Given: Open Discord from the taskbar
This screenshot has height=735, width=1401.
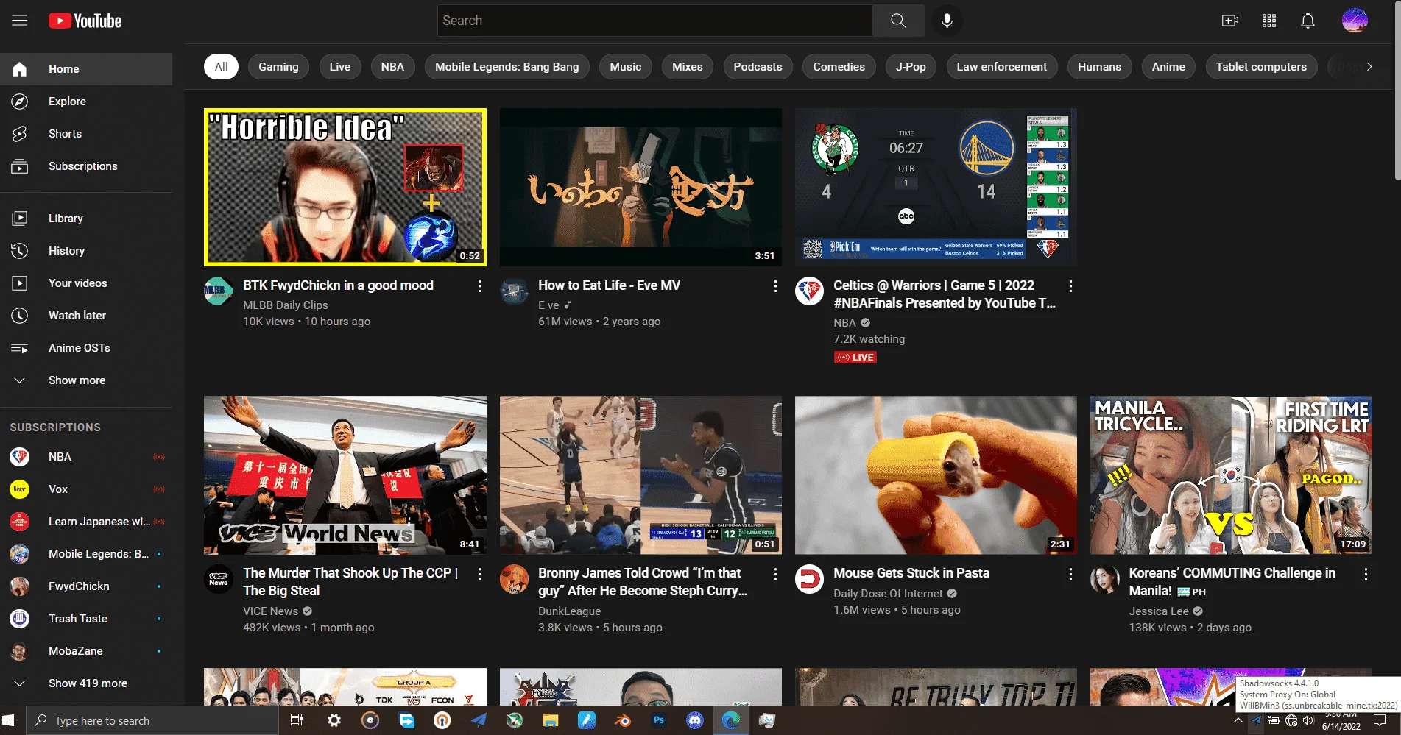Looking at the screenshot, I should coord(695,720).
